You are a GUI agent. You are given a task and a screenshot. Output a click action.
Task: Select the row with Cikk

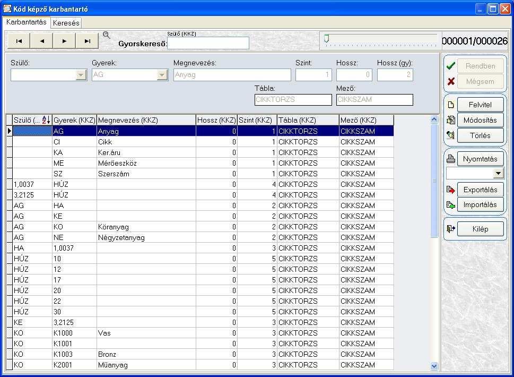203,142
